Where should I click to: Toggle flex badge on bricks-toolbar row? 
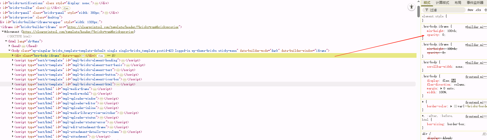(x=66, y=8)
